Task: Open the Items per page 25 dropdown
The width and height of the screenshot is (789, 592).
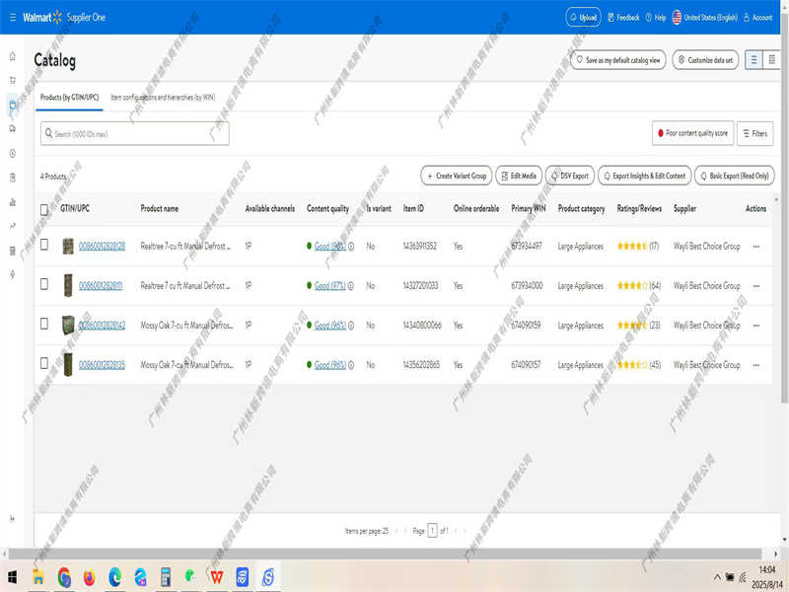Action: [367, 531]
